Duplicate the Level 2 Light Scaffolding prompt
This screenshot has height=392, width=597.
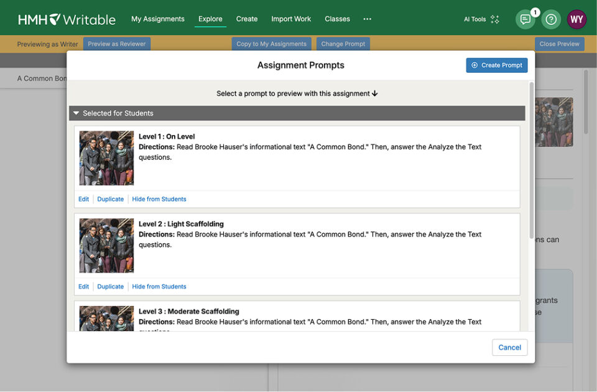click(x=111, y=286)
